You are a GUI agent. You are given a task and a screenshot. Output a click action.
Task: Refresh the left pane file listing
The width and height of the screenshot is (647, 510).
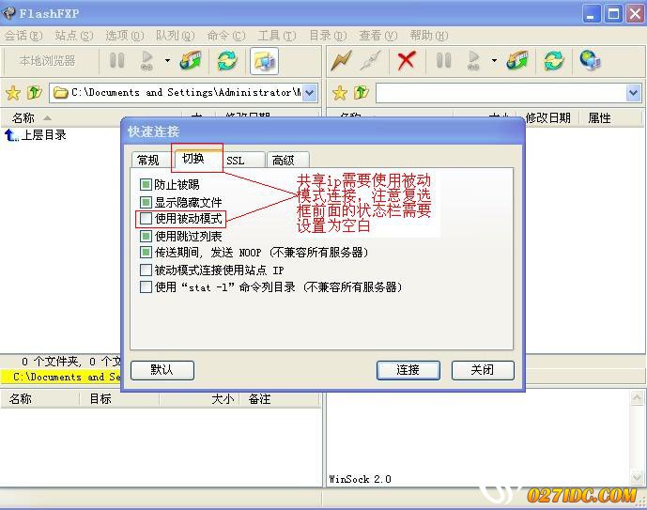click(x=227, y=61)
